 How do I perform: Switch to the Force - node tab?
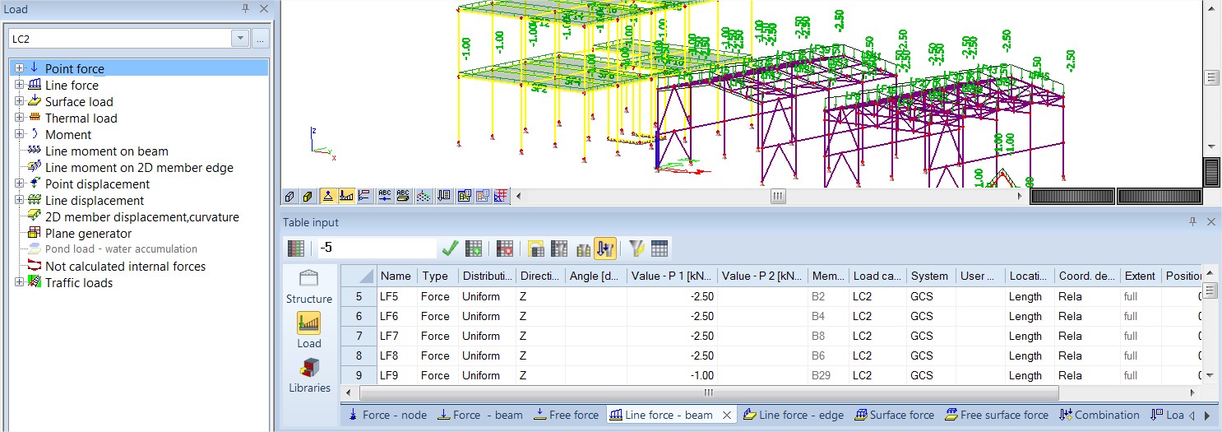[388, 416]
